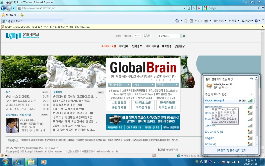Click the Refresh icon beside address bar
The image size is (265, 166).
(194, 8)
